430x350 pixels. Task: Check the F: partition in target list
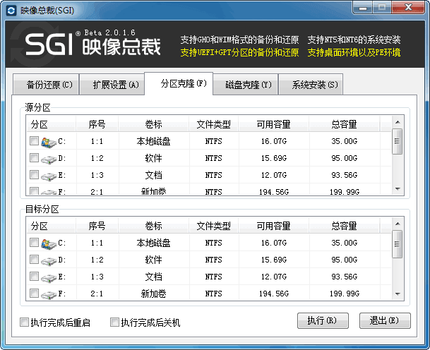pyautogui.click(x=34, y=294)
